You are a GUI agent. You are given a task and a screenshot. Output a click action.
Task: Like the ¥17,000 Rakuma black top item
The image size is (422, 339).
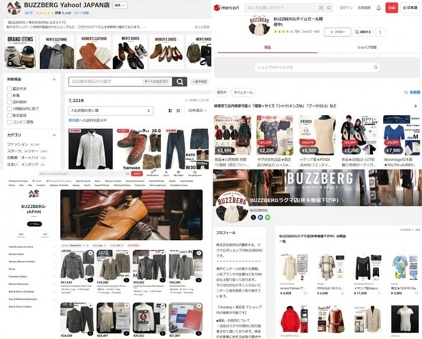pyautogui.click(x=379, y=293)
